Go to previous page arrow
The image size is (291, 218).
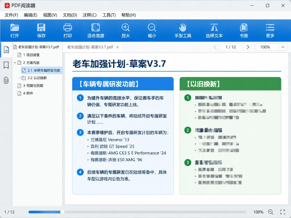click(215, 47)
